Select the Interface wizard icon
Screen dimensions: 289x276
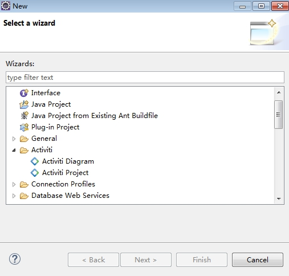coord(24,93)
